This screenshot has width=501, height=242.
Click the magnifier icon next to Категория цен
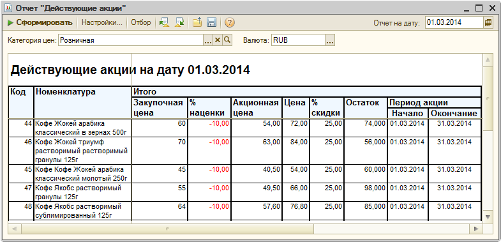coord(227,40)
